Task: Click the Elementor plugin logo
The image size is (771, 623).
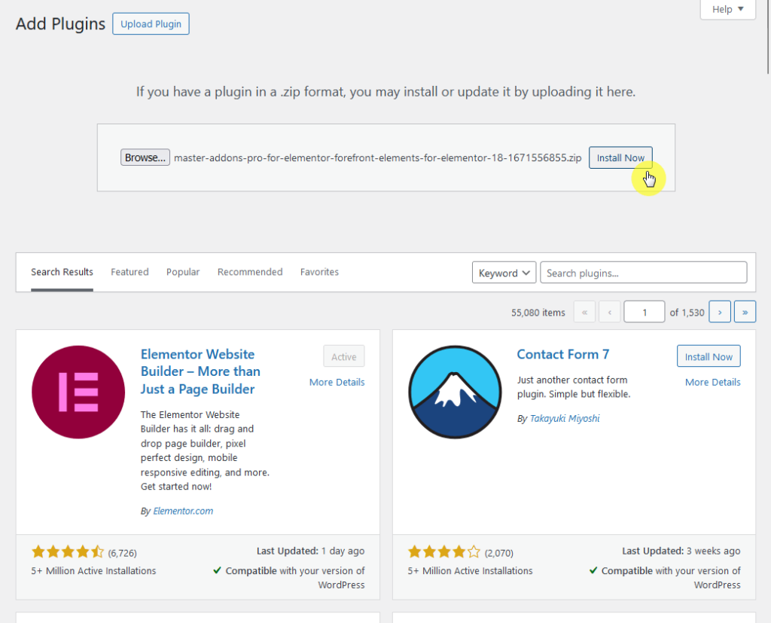Action: [78, 392]
